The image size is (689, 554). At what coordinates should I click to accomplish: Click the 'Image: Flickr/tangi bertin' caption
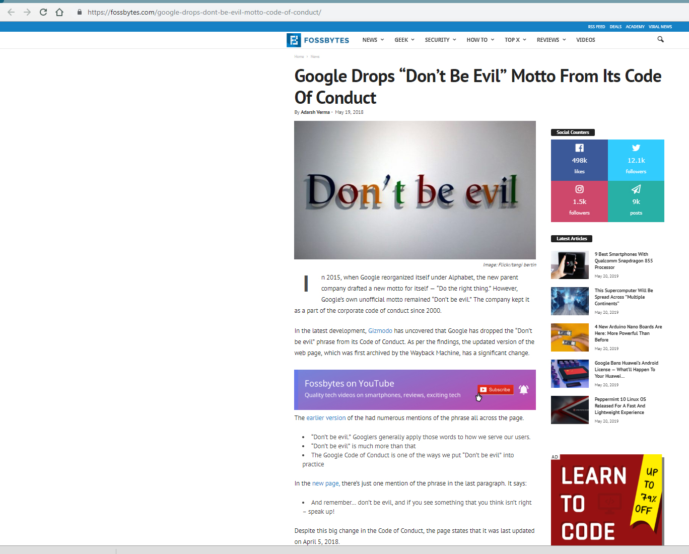point(510,265)
